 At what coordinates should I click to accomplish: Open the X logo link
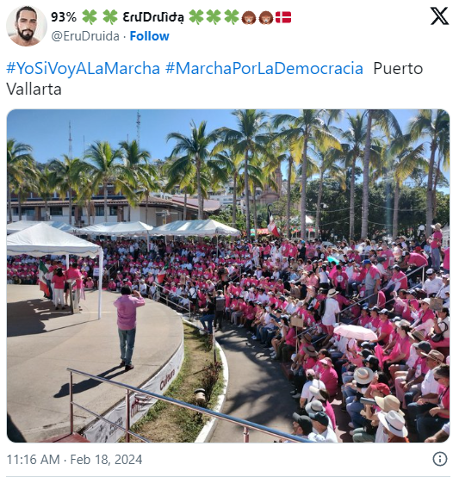(x=439, y=16)
